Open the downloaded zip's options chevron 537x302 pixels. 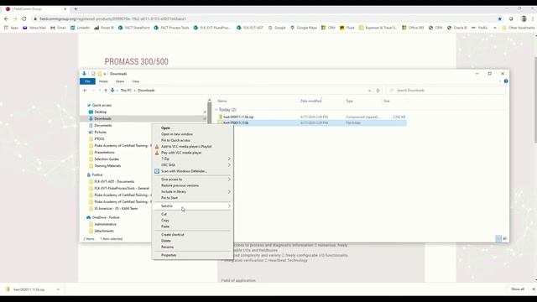click(58, 289)
